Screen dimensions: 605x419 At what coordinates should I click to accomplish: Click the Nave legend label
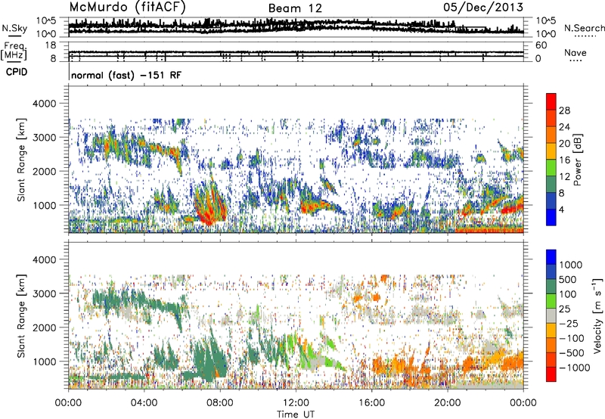[576, 52]
